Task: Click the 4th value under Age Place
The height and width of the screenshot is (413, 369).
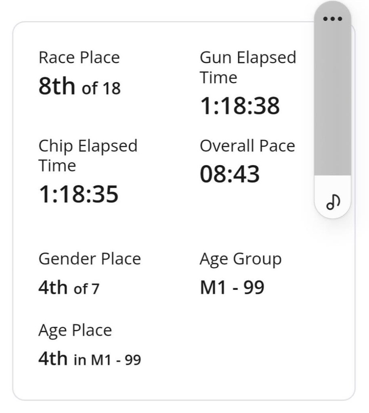Action: (x=53, y=358)
